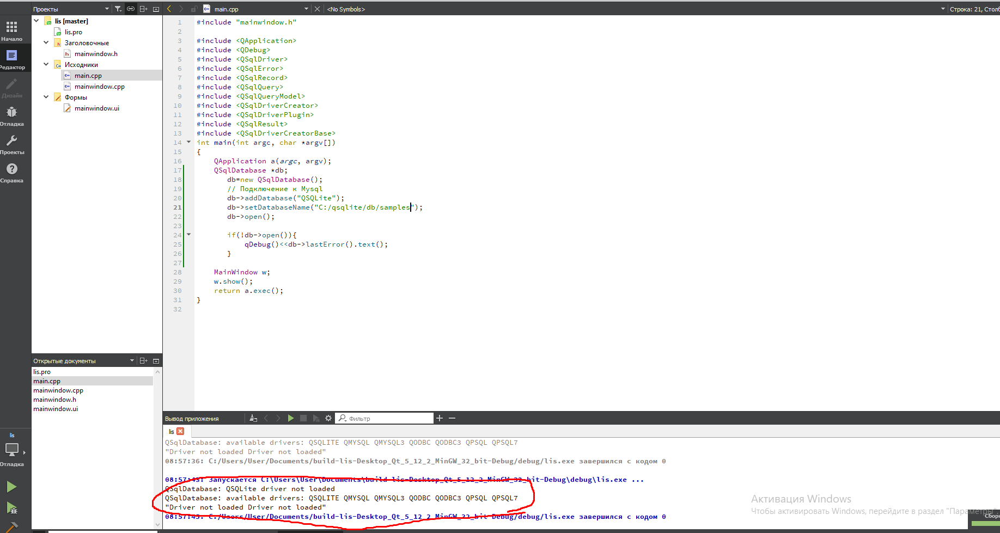Switch to Отладка debug mode in sidebar
The height and width of the screenshot is (533, 1000).
tap(11, 116)
